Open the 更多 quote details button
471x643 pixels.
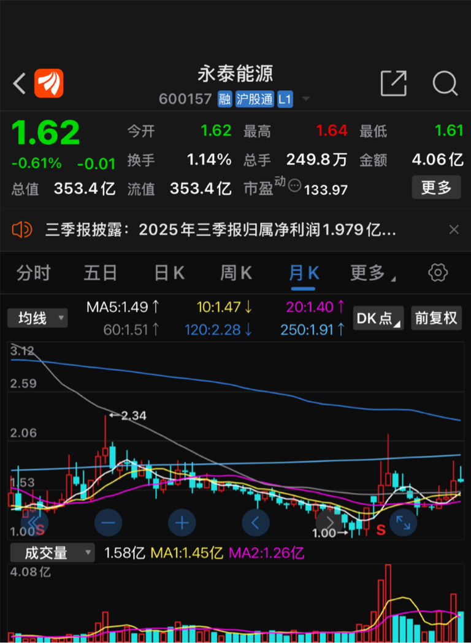click(436, 187)
